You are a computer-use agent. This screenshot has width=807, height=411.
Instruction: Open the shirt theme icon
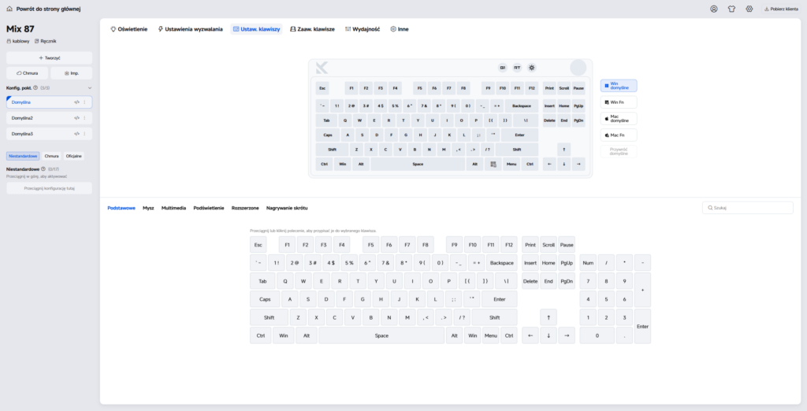point(731,9)
